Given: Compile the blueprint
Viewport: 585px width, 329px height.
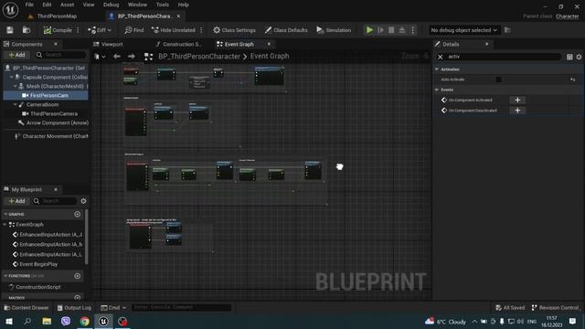Looking at the screenshot, I should pos(58,30).
